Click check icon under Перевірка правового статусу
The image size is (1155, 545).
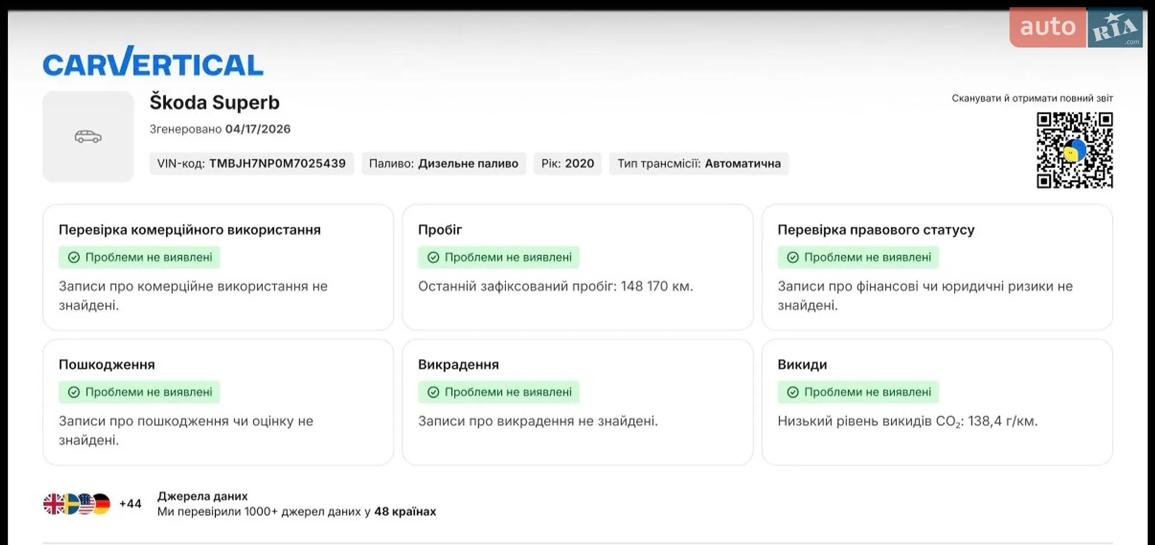[793, 257]
